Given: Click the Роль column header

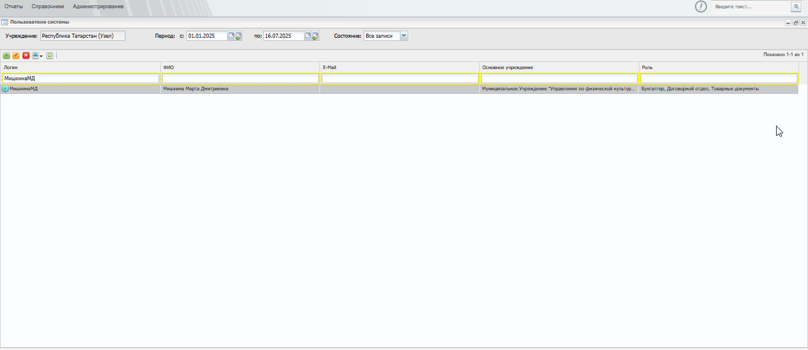Looking at the screenshot, I should pos(719,67).
